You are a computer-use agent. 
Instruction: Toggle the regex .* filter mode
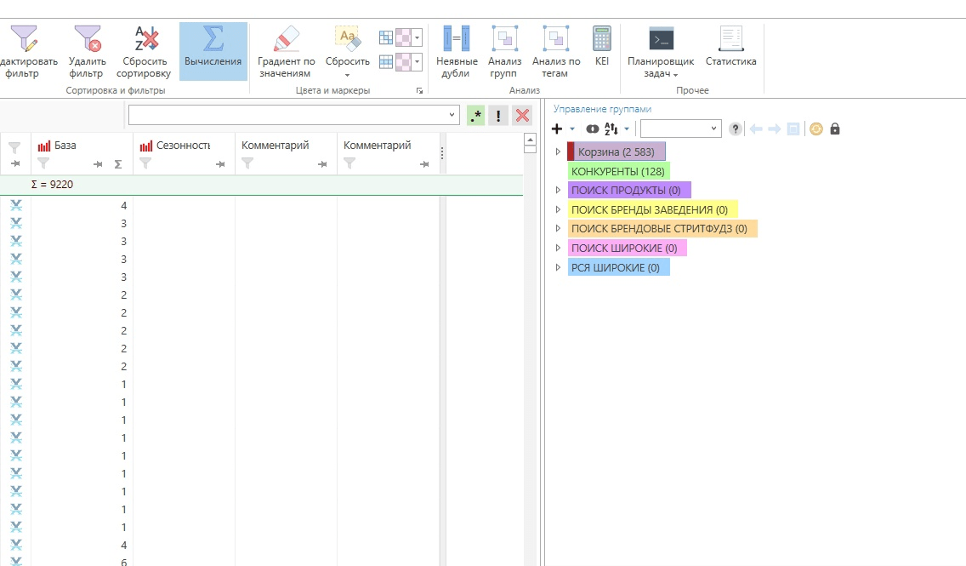pos(475,115)
